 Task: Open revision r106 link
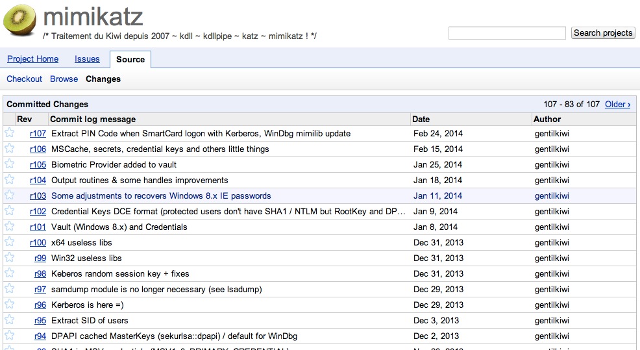pos(38,149)
